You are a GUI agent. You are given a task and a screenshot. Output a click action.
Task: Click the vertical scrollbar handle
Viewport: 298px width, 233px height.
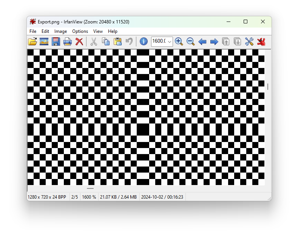pos(268,86)
